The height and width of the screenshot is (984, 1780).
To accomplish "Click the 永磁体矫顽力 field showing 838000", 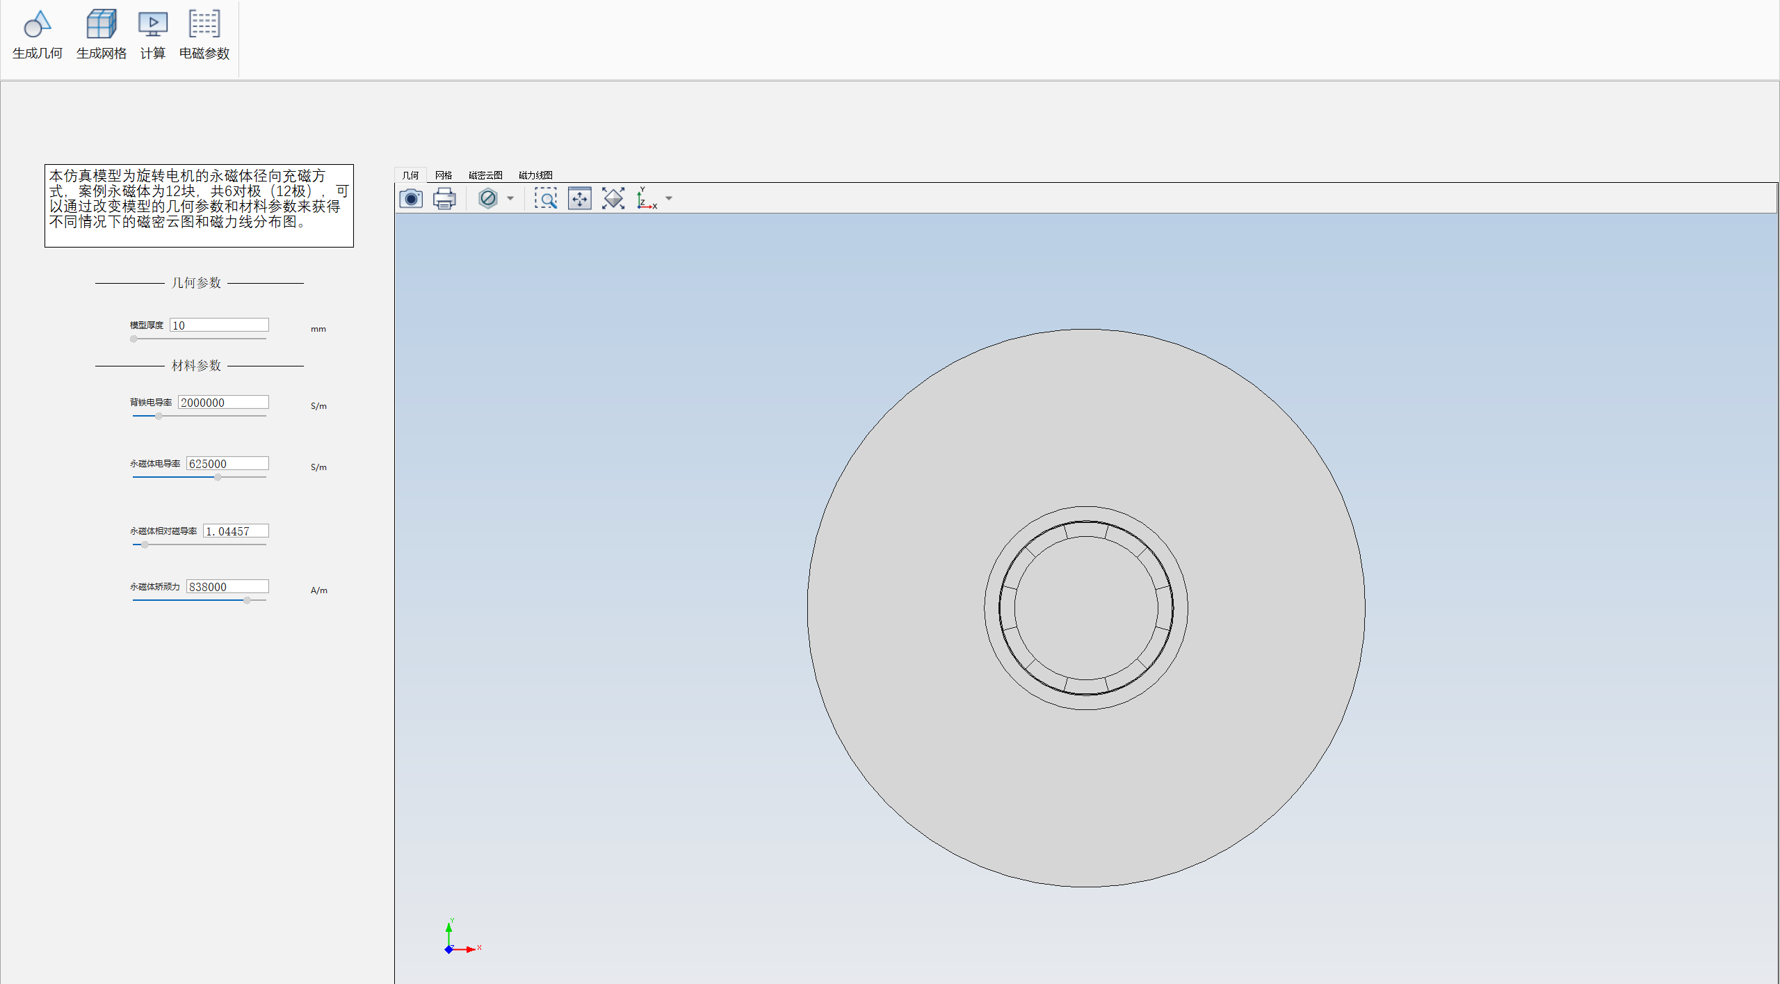I will click(x=227, y=587).
